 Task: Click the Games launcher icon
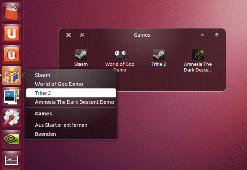[x=12, y=75]
